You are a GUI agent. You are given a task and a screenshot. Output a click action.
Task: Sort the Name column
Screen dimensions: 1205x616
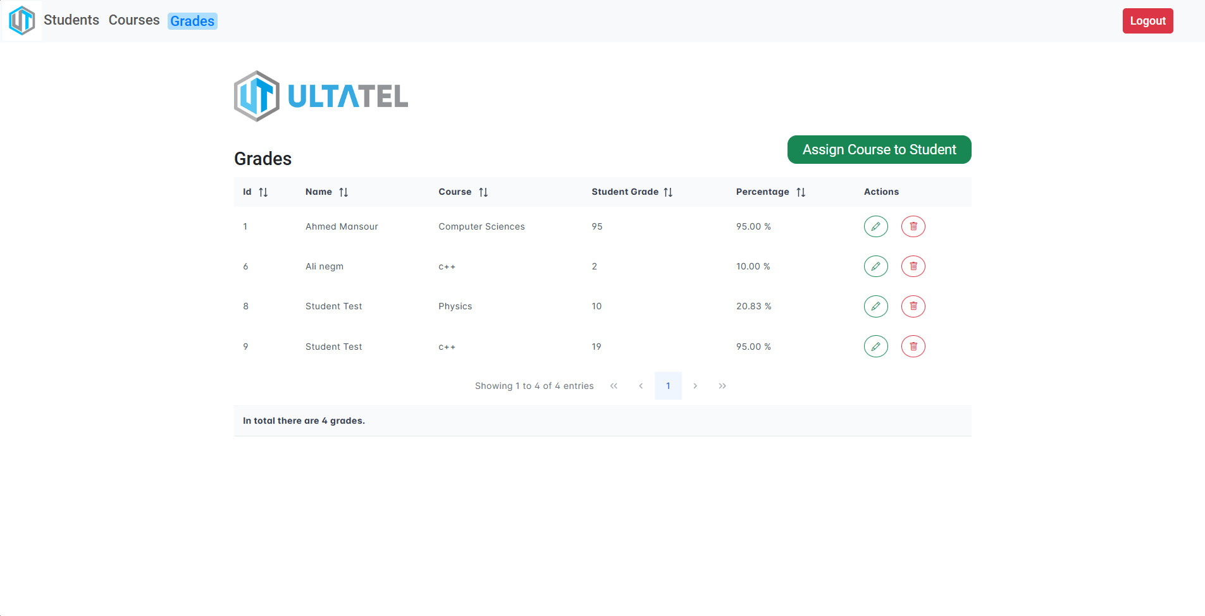tap(344, 192)
